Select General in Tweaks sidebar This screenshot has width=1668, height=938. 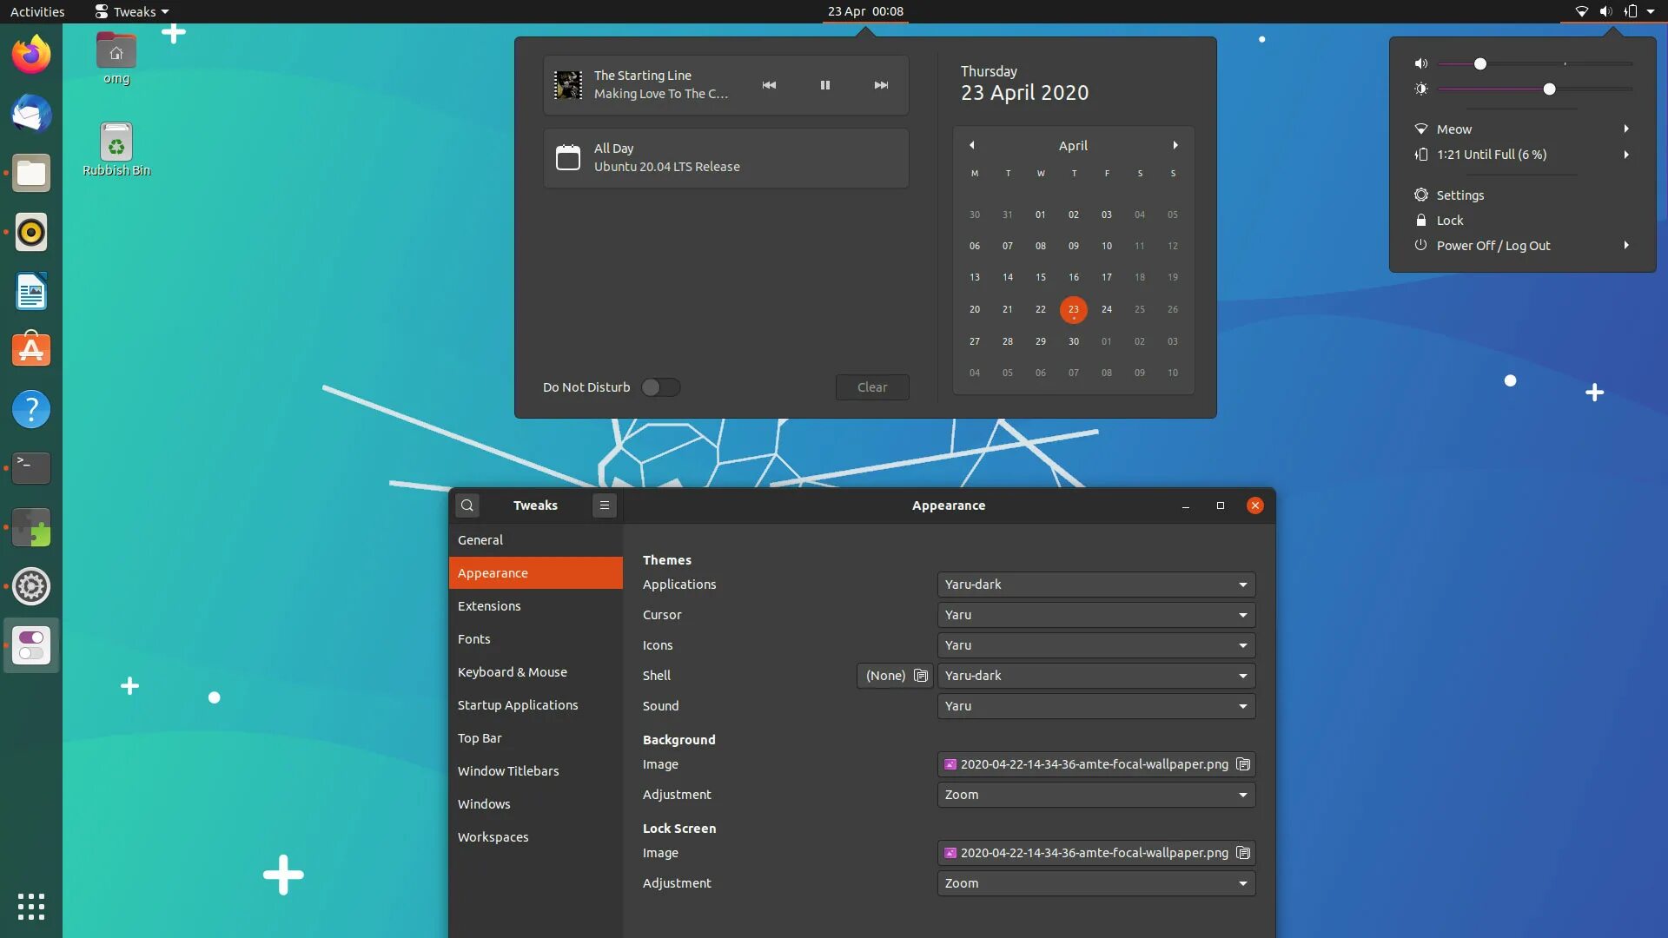pos(536,540)
